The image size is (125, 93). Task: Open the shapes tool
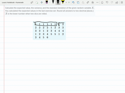73,2
